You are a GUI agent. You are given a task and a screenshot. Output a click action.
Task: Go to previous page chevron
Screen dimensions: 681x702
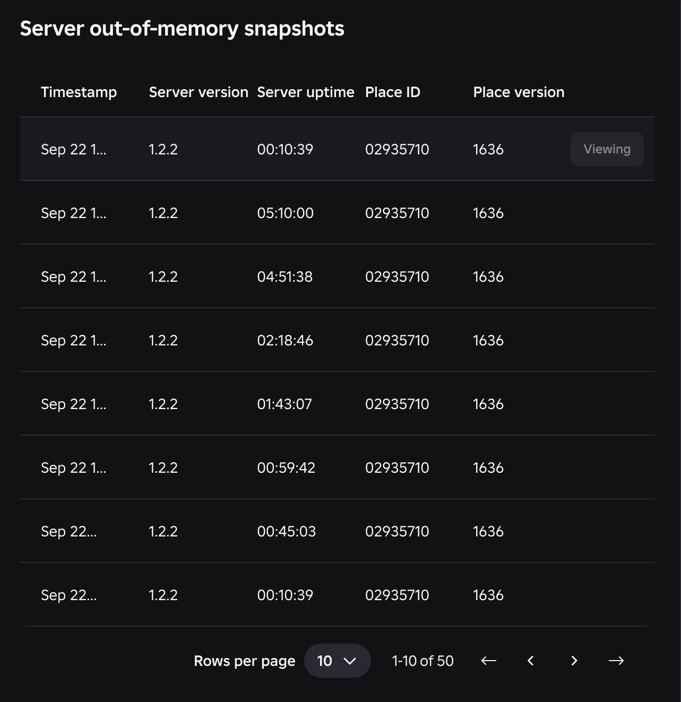pos(531,661)
